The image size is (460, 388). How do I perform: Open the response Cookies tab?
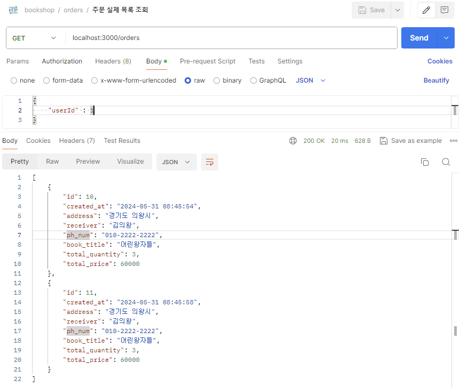38,141
